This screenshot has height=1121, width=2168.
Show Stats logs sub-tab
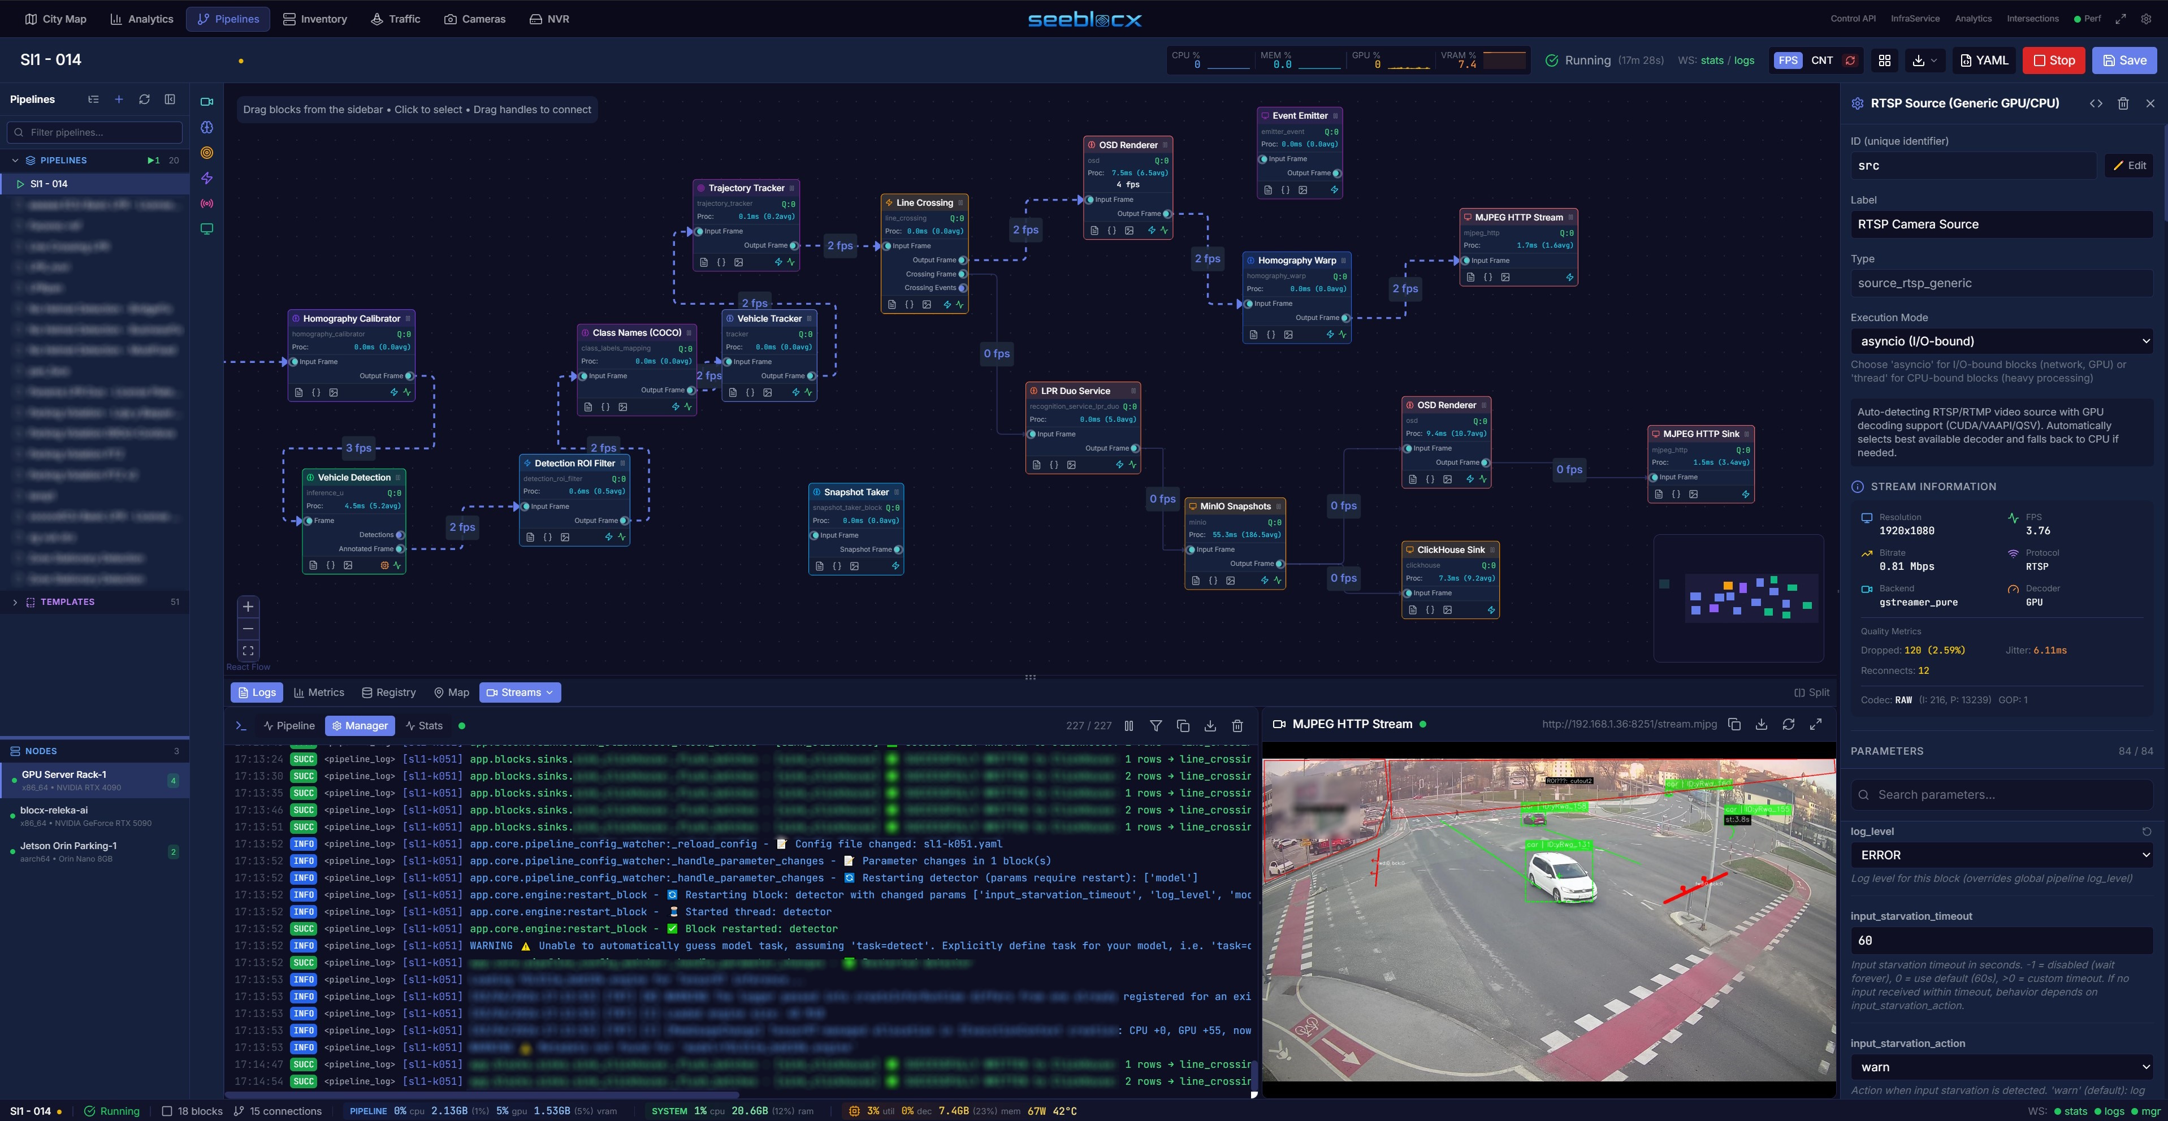[x=423, y=725]
